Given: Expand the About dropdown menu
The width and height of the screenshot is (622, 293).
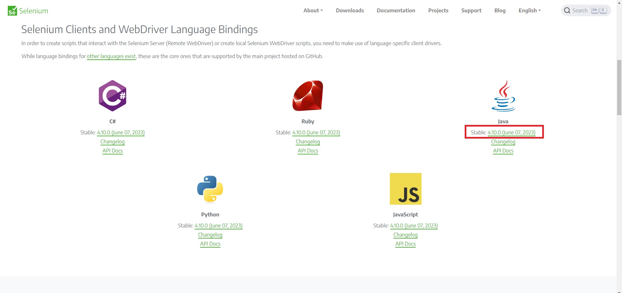Looking at the screenshot, I should (312, 10).
